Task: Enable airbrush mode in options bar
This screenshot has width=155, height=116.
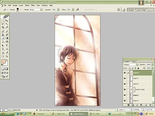Action: [77, 10]
